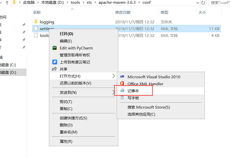The height and width of the screenshot is (158, 231).
Task: Expand the chevron after sts breadcrumb
Action: (x=95, y=3)
